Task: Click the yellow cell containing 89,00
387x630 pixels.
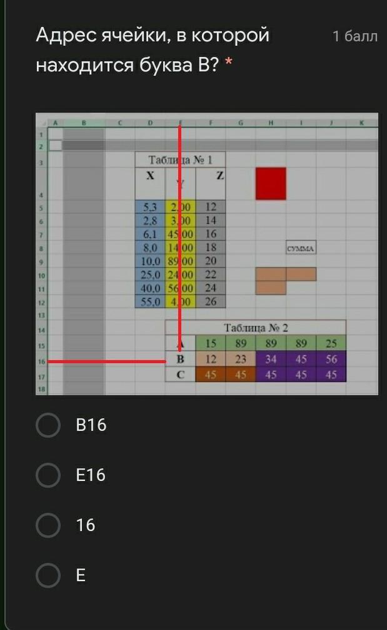Action: (181, 261)
